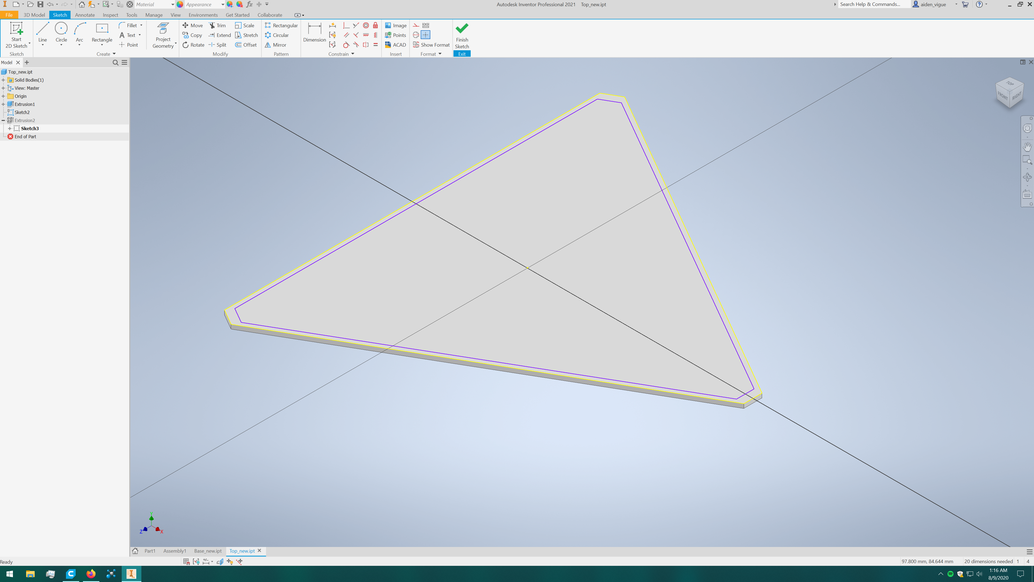This screenshot has width=1034, height=582.
Task: Expand the Origin folder in browser
Action: click(4, 96)
